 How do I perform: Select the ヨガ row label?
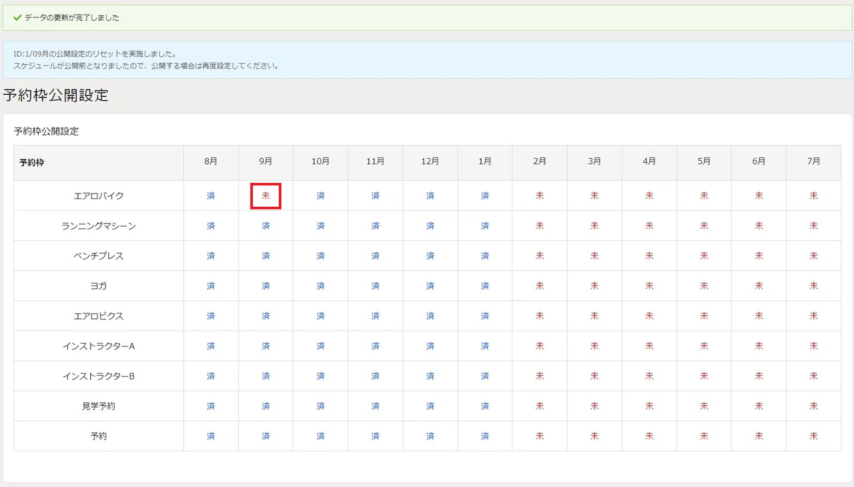[x=99, y=286]
